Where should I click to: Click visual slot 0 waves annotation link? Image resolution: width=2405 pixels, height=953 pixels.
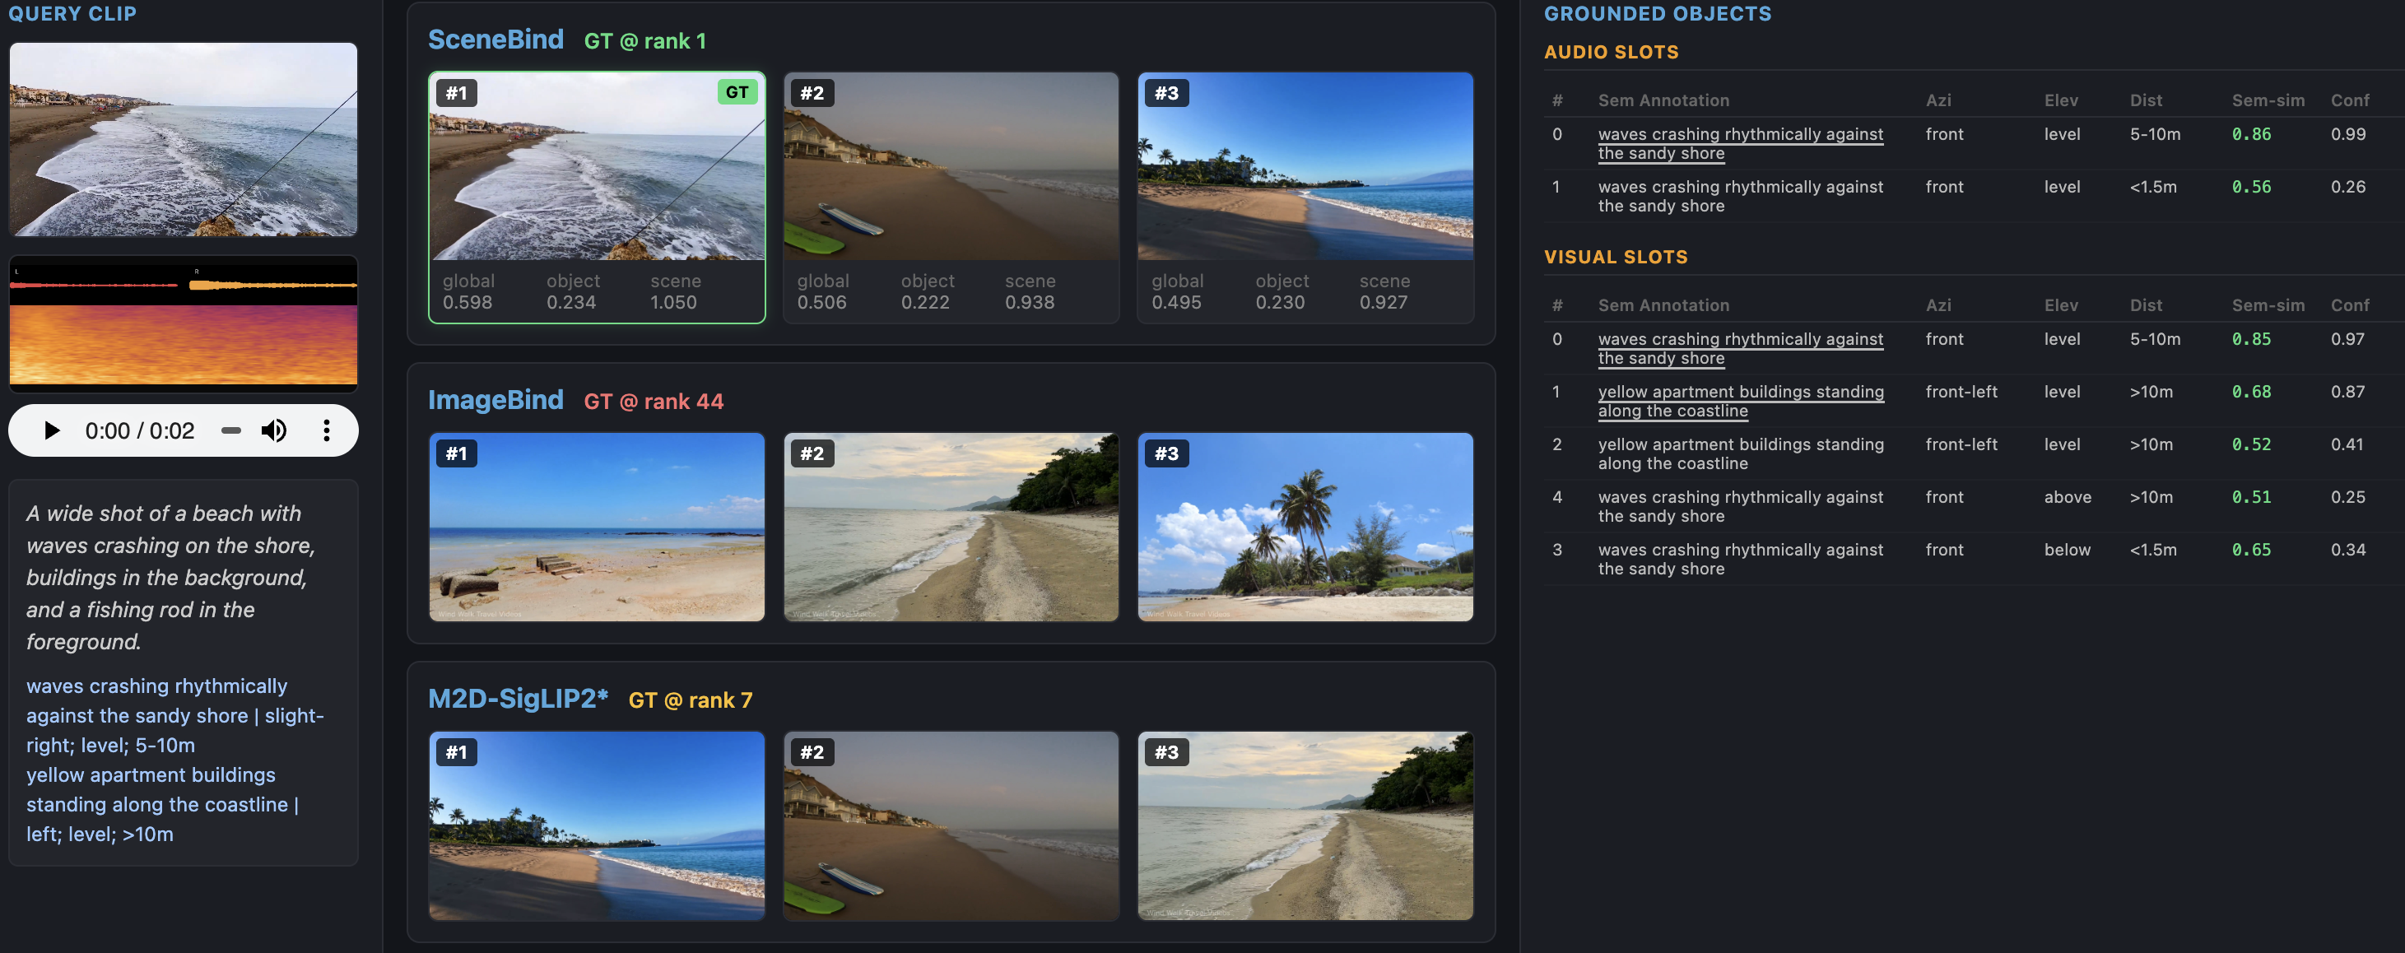click(1740, 348)
